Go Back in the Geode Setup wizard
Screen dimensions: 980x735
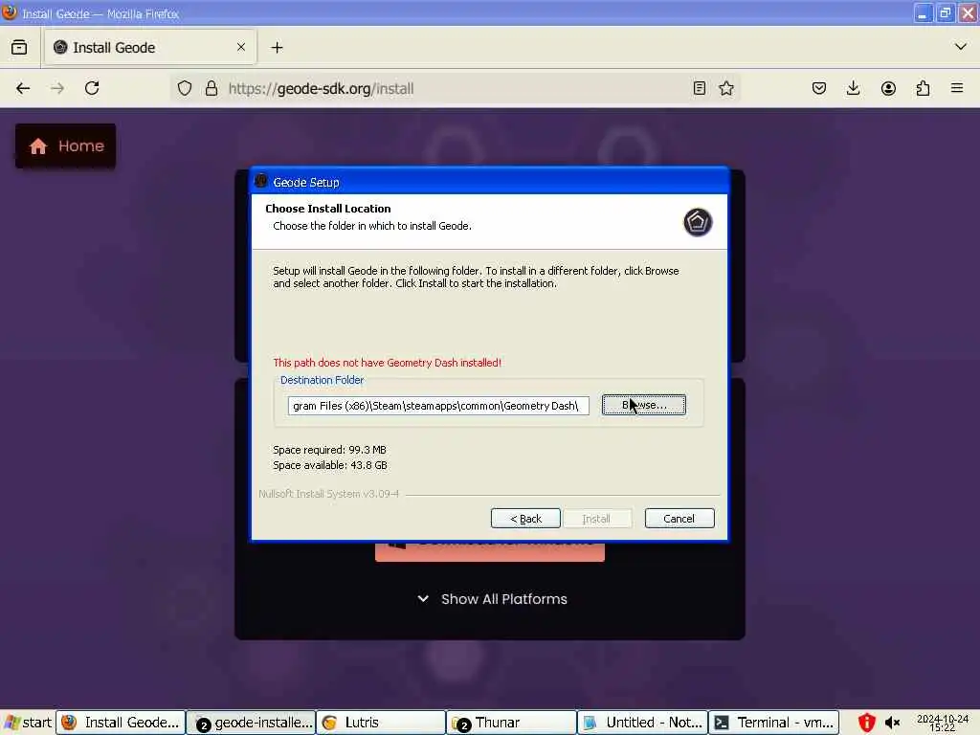525,518
